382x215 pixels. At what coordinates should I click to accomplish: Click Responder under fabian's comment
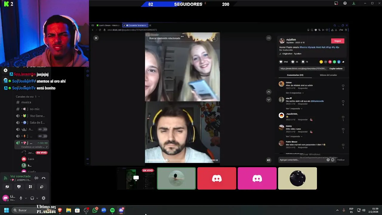[303, 88]
